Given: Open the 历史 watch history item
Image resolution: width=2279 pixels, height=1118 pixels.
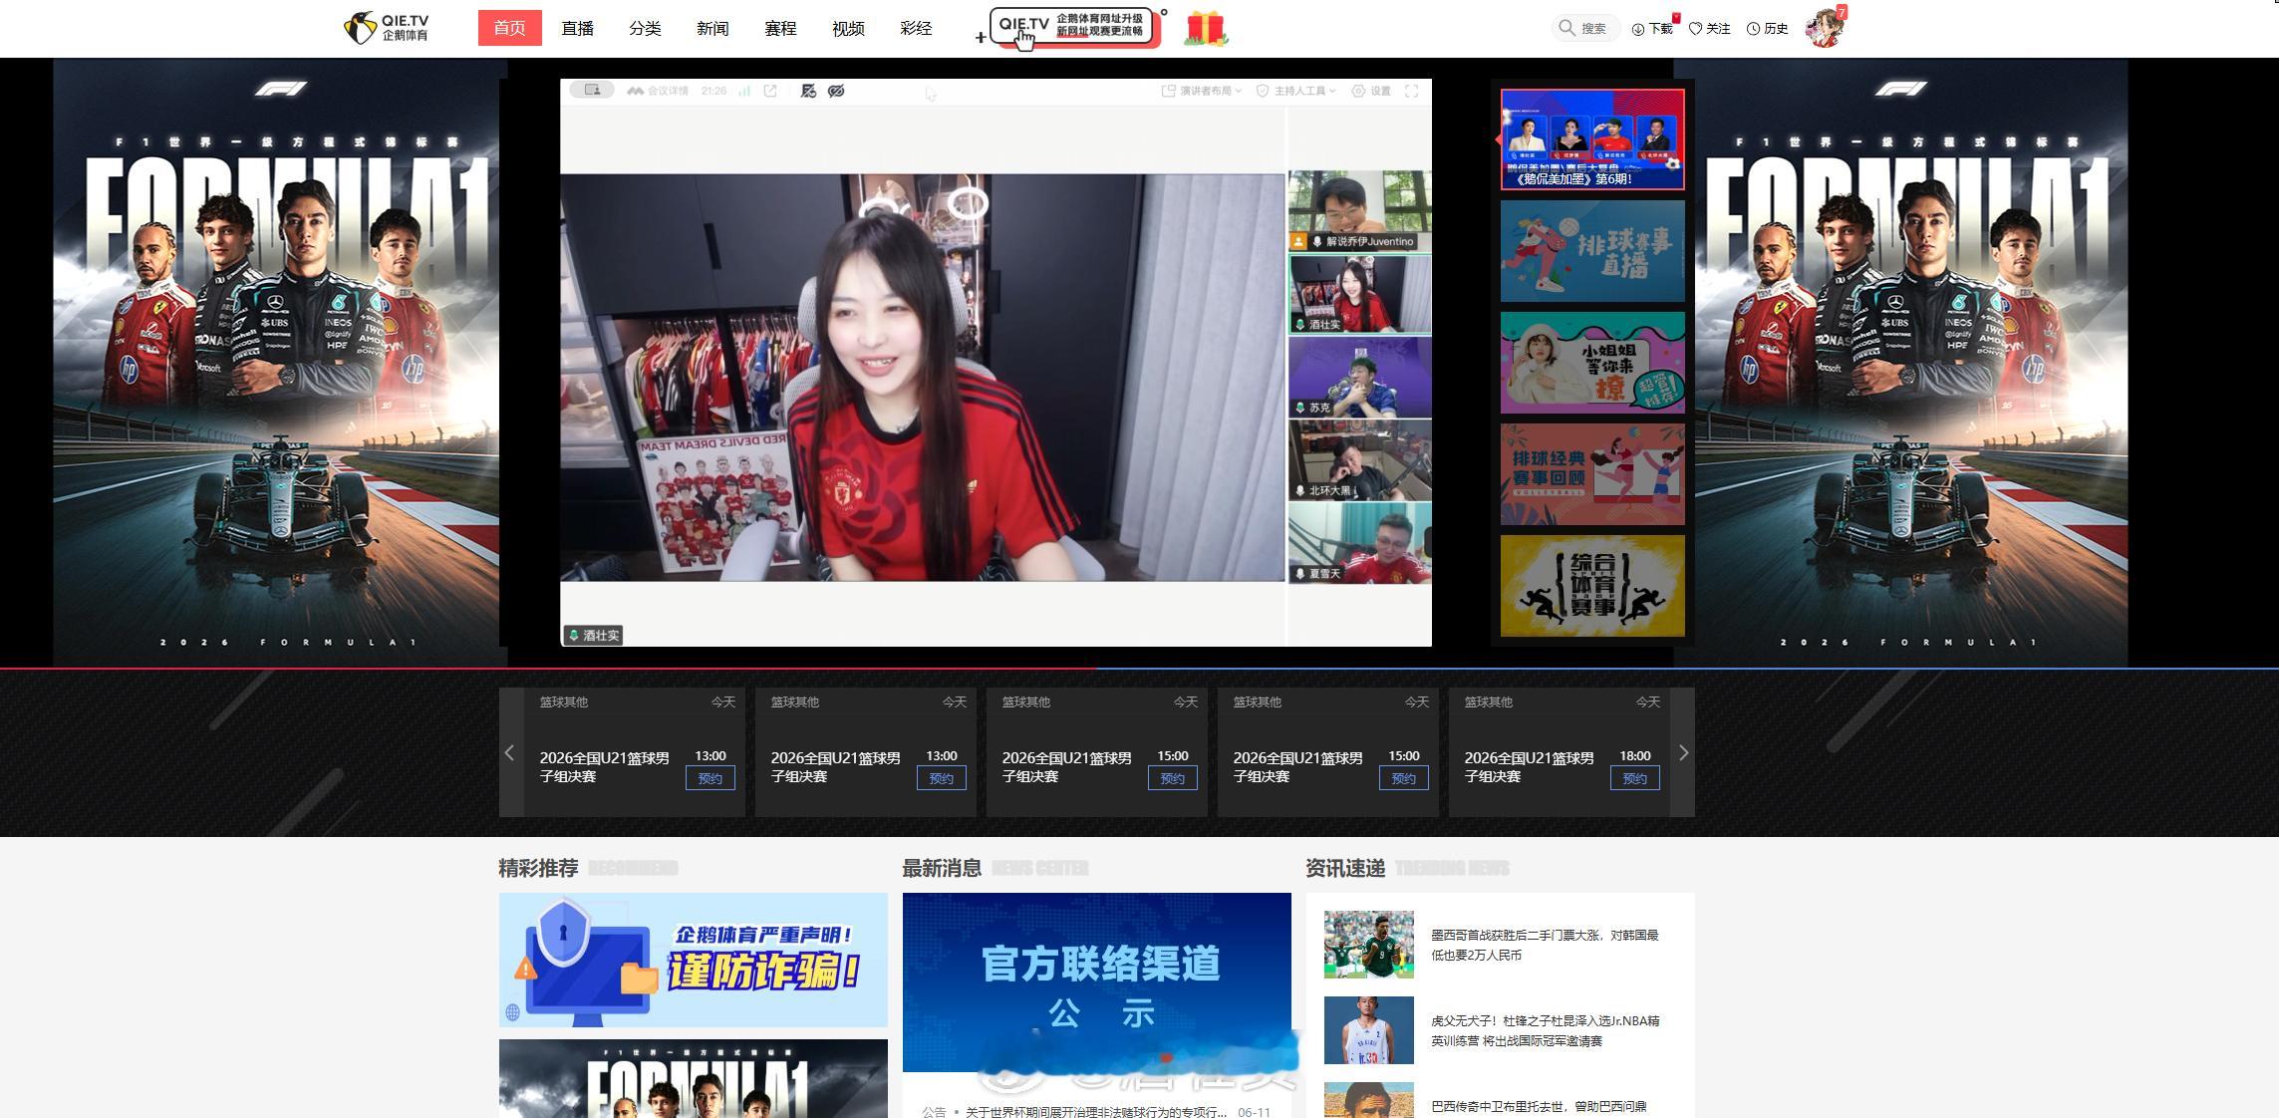Looking at the screenshot, I should (x=1768, y=29).
